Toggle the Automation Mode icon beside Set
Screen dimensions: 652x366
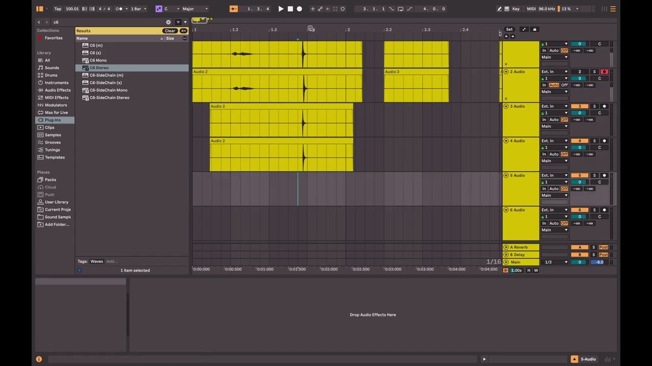click(x=524, y=29)
